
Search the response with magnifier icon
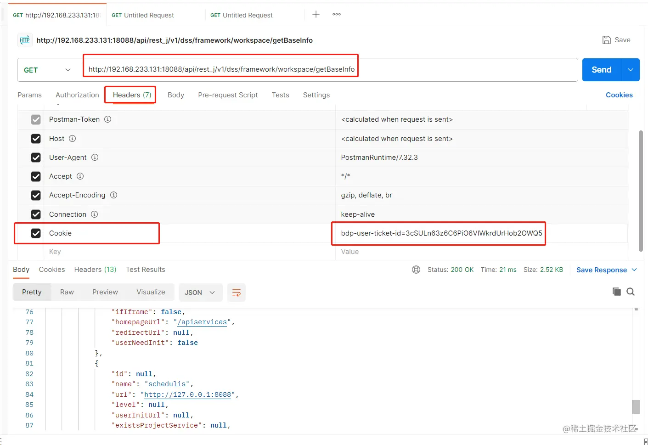(631, 292)
